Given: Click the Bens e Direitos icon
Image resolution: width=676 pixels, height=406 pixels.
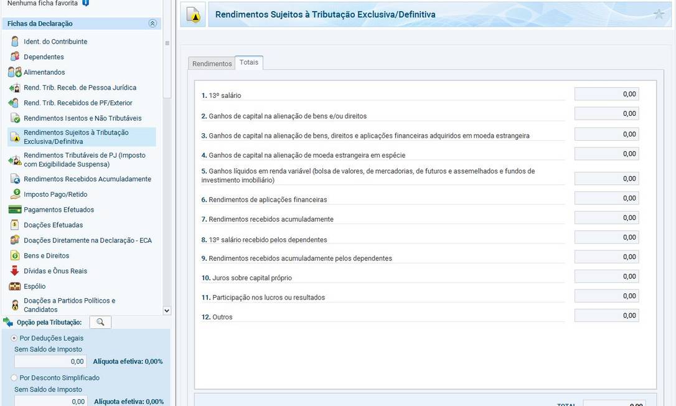Looking at the screenshot, I should click(15, 256).
